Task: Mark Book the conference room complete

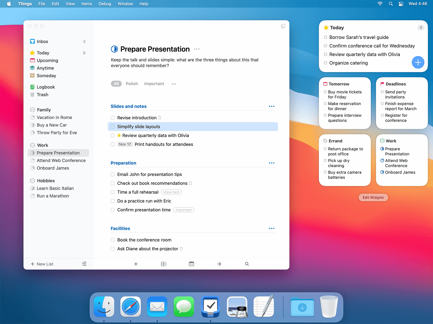Action: coord(112,240)
